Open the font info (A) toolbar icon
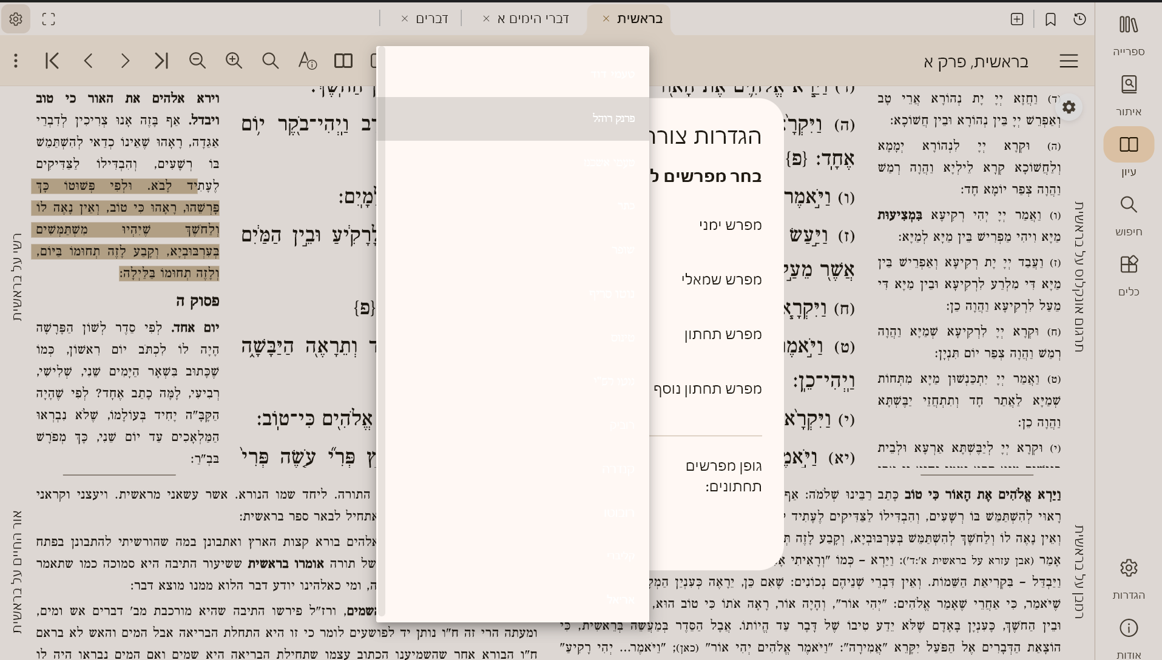 (x=307, y=61)
